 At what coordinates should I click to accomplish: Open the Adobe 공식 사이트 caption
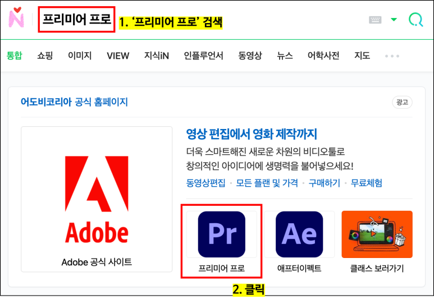click(97, 262)
